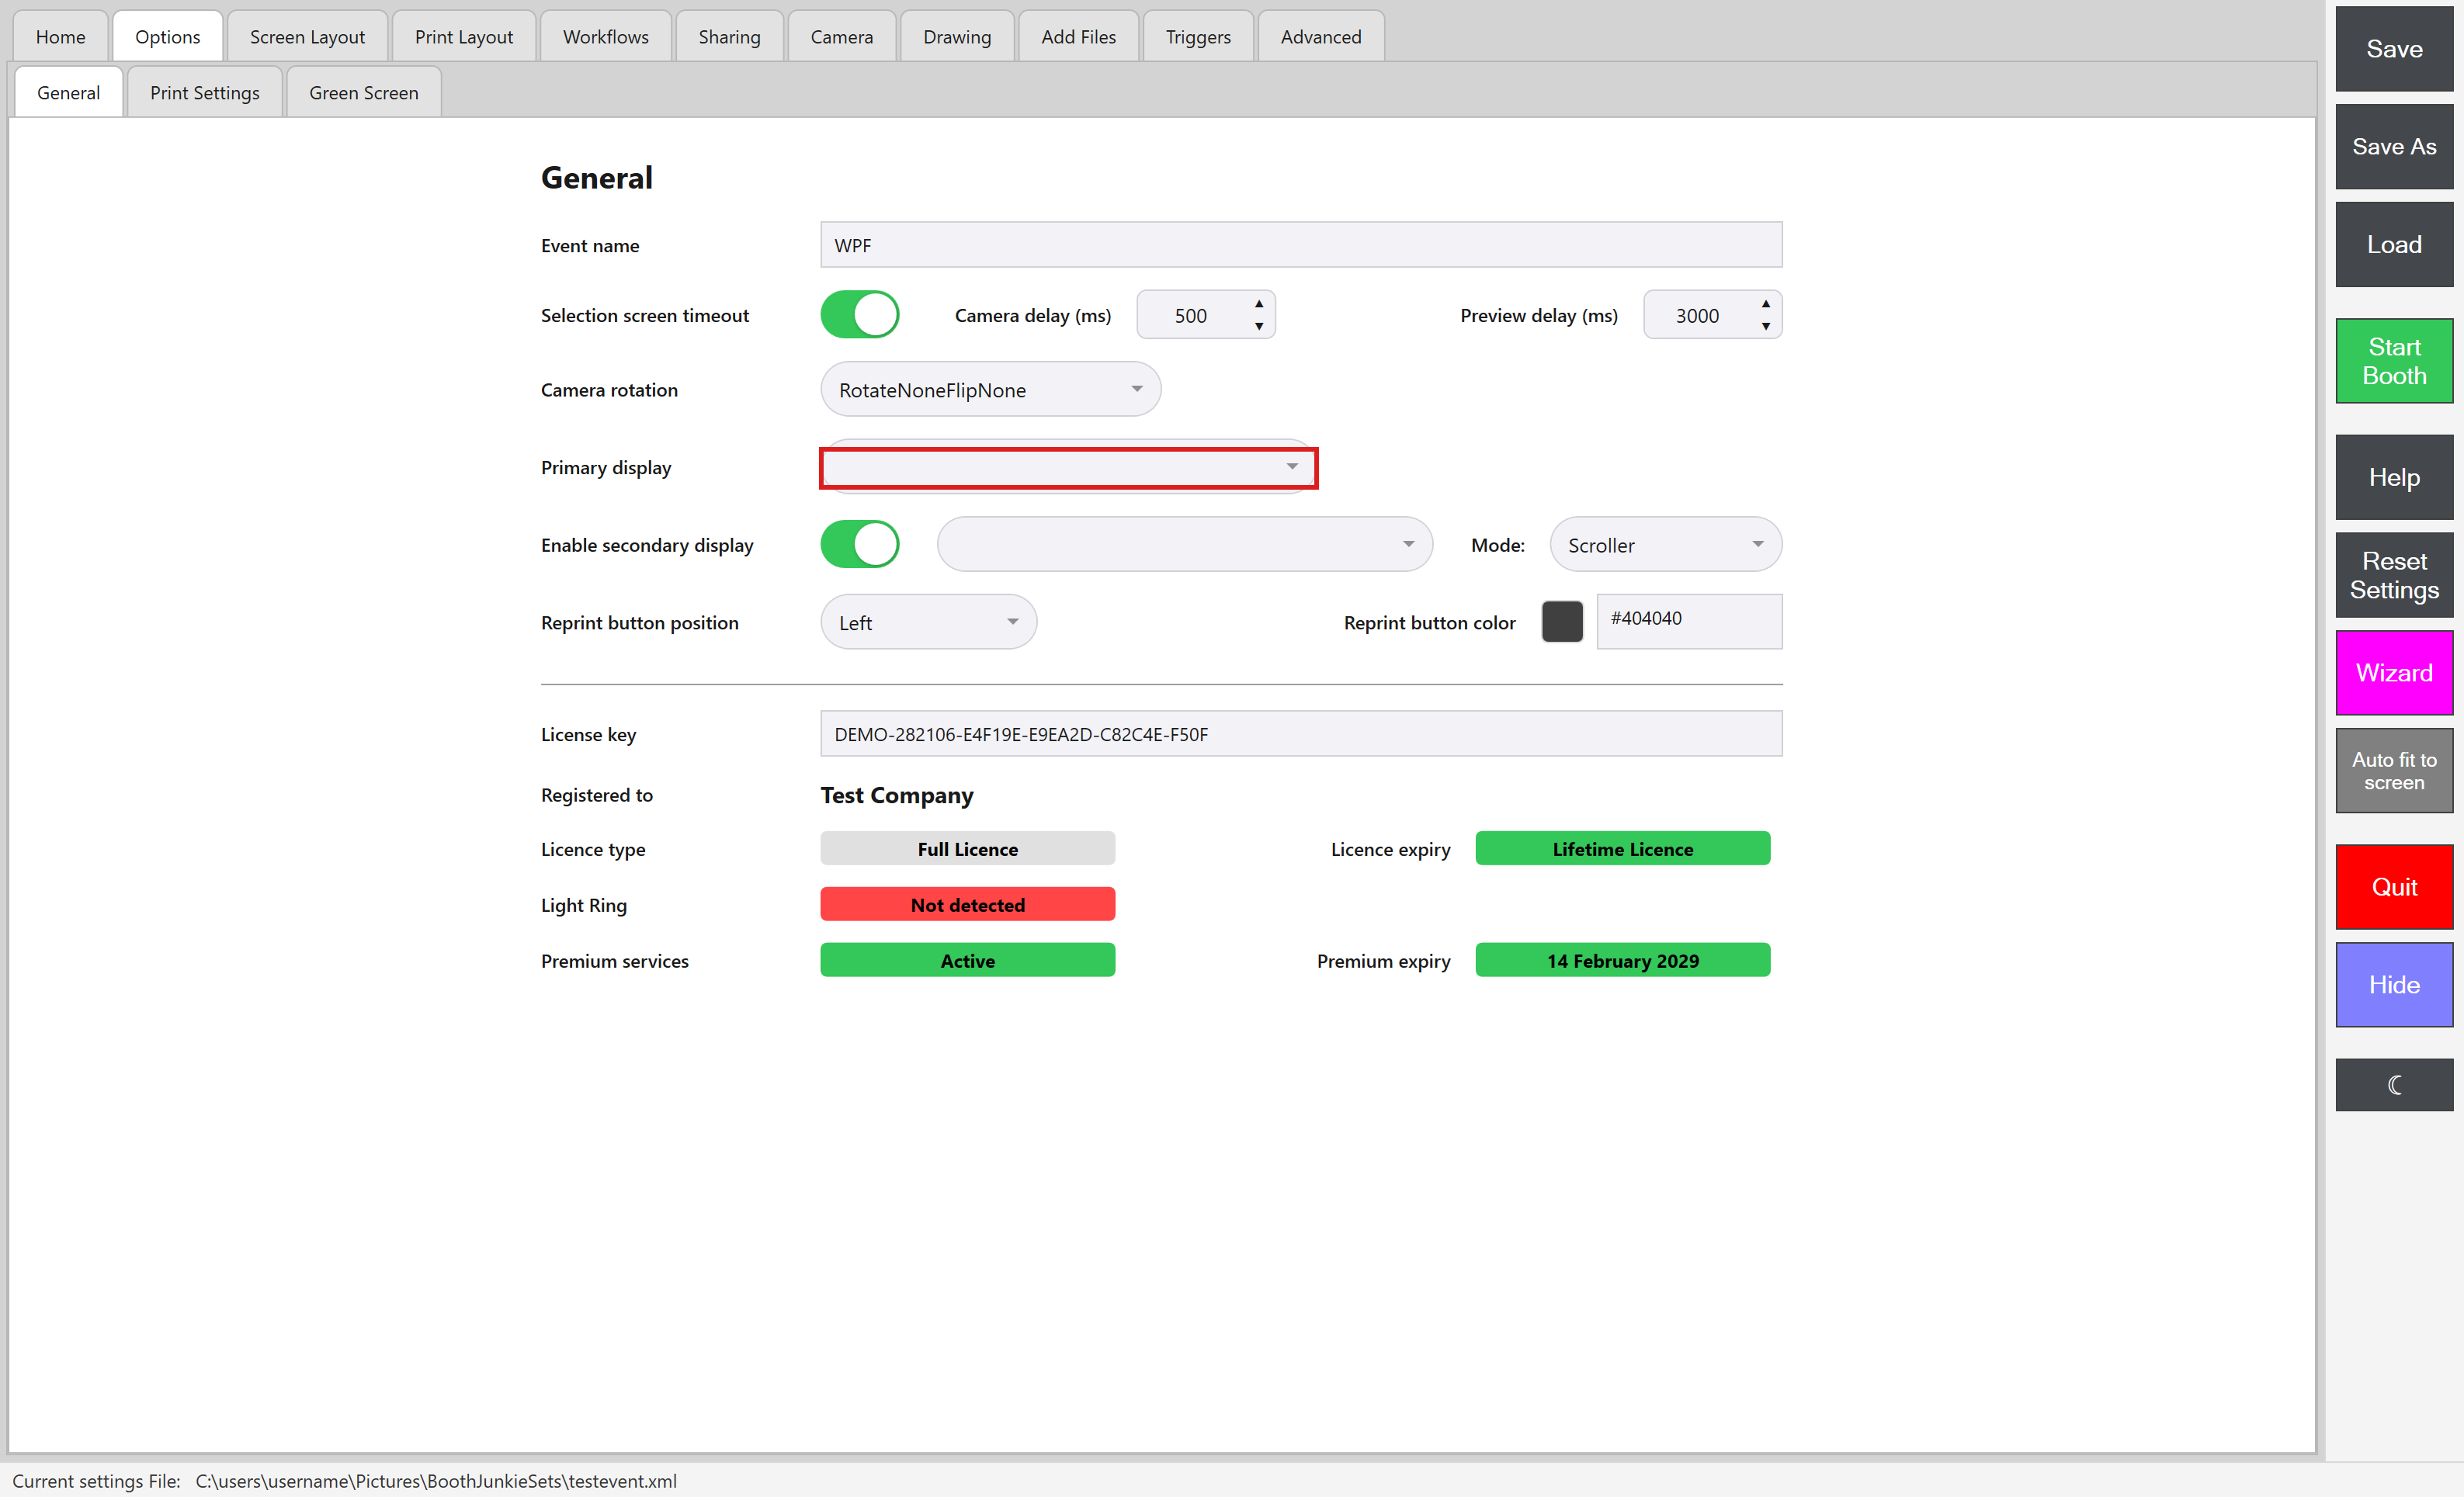Click Reset Settings button
This screenshot has width=2464, height=1497.
point(2393,575)
